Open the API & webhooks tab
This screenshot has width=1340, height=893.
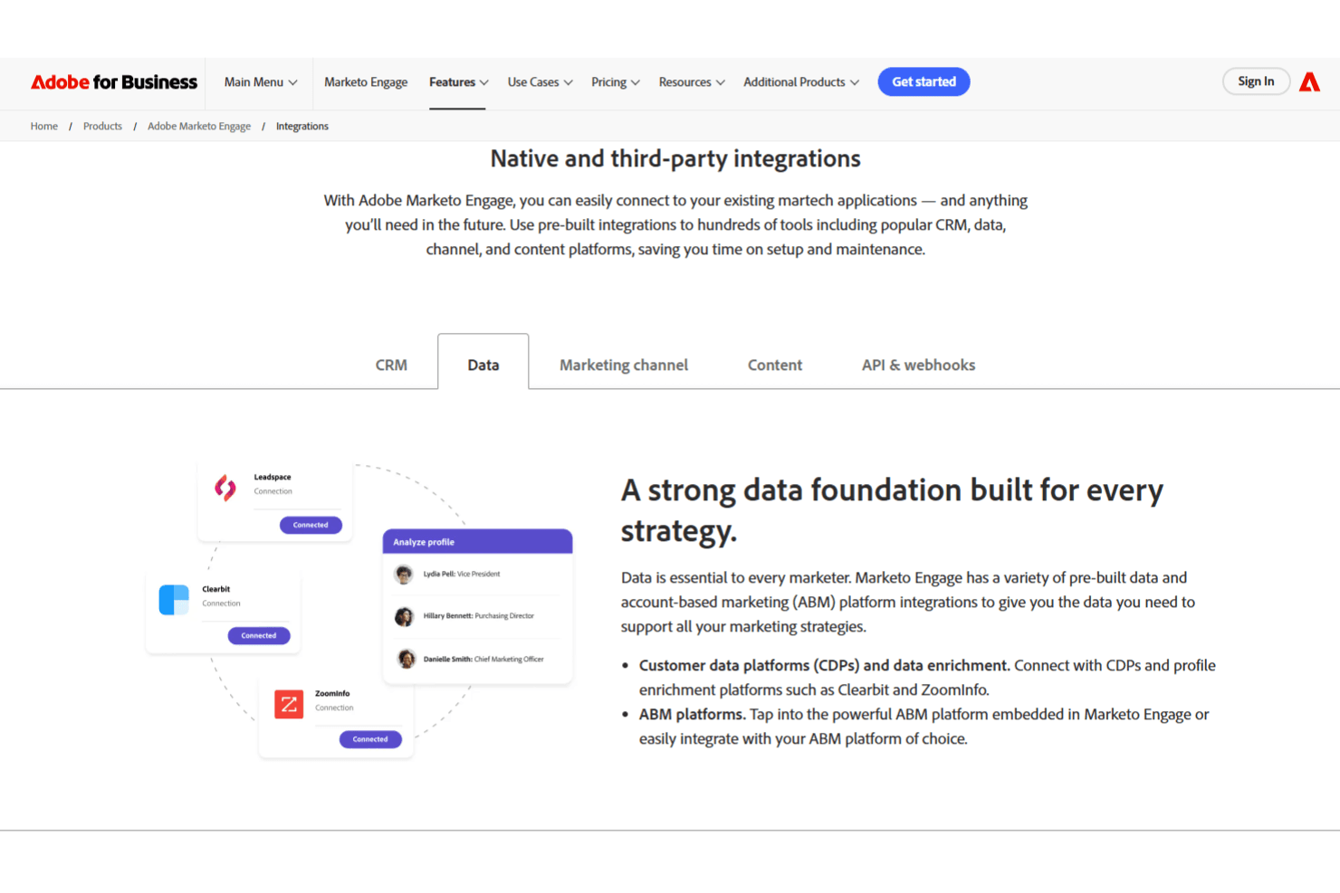point(918,365)
